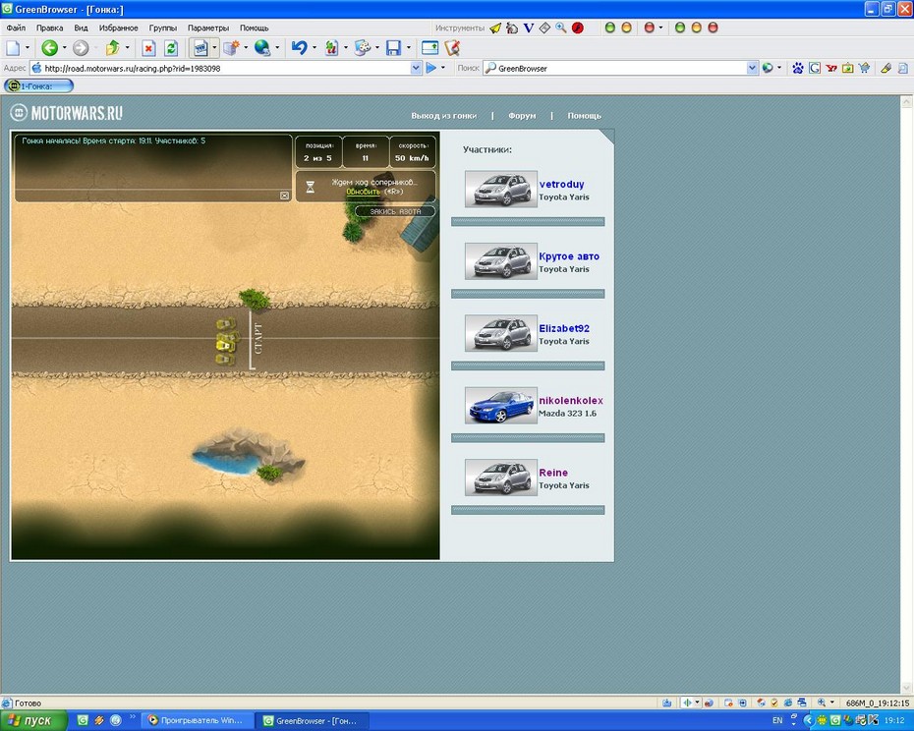This screenshot has height=731, width=914.
Task: Click the floppy disk Save icon
Action: (x=393, y=47)
